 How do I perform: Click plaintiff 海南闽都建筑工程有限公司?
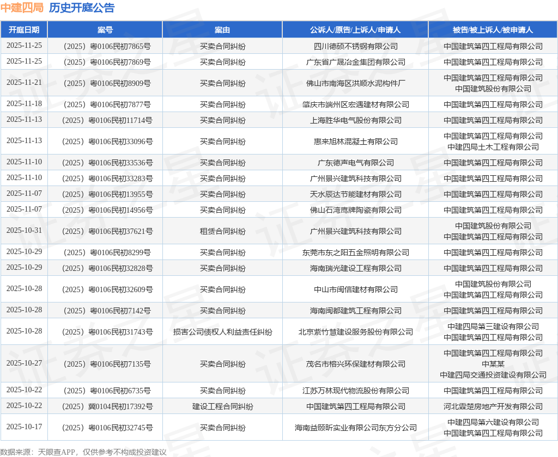[x=355, y=311]
